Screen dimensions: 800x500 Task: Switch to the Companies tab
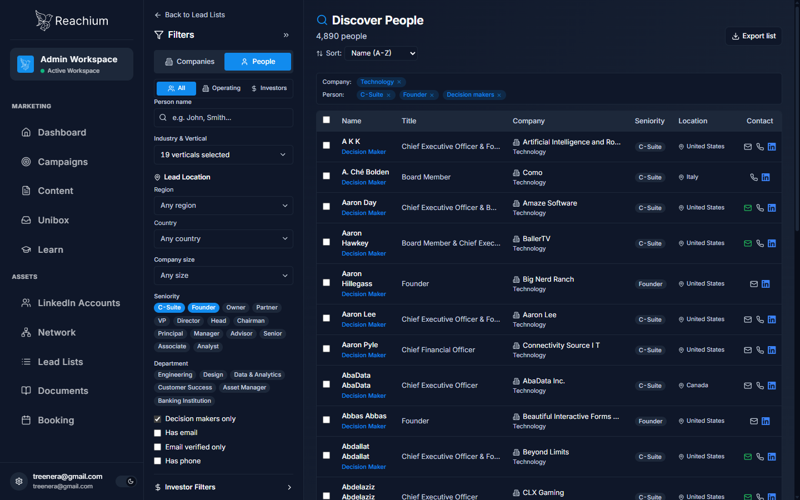point(189,62)
